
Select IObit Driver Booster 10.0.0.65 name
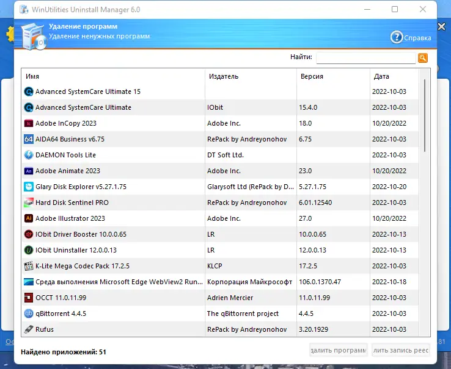pyautogui.click(x=81, y=234)
